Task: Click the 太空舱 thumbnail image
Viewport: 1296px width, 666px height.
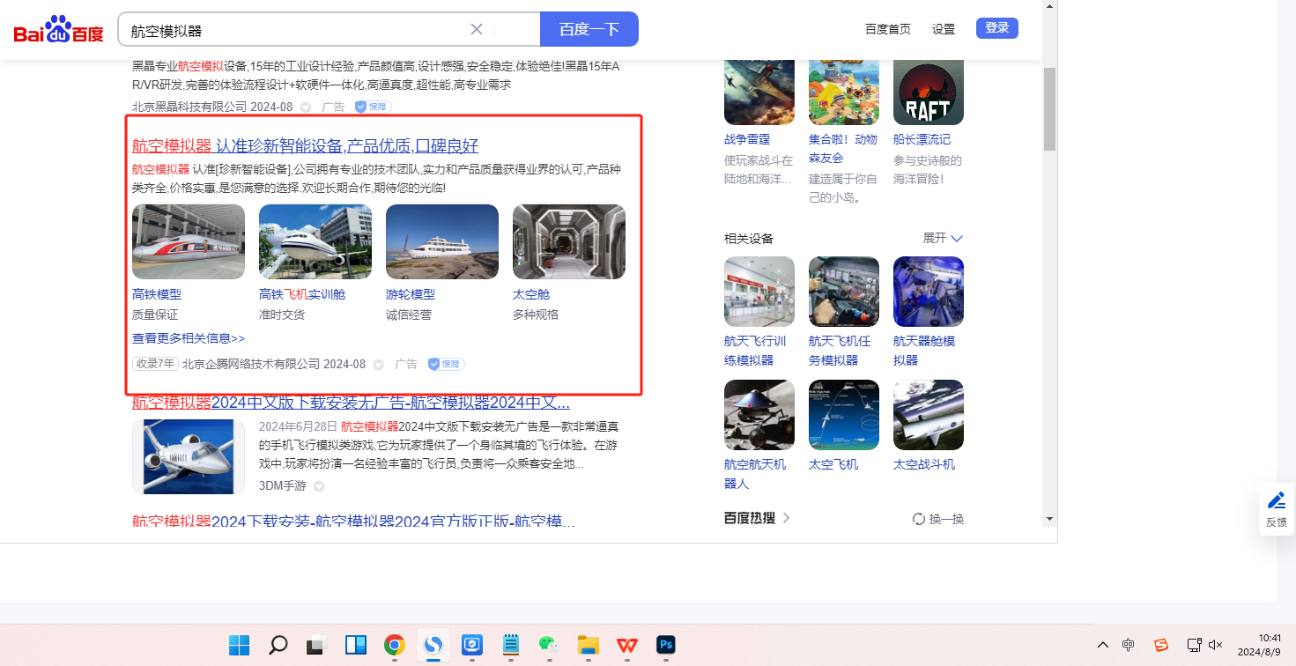Action: [568, 242]
